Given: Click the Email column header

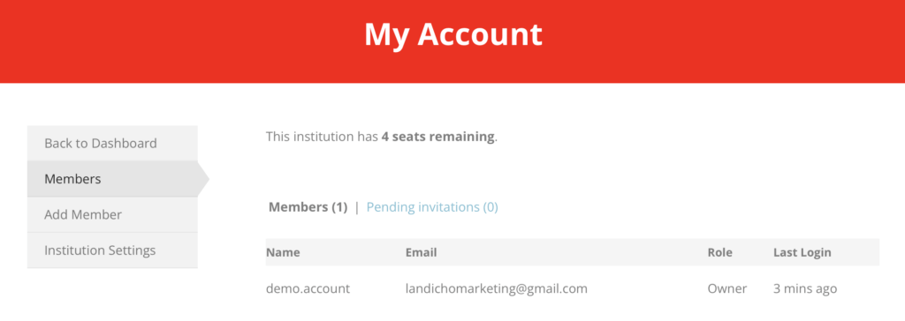Looking at the screenshot, I should tap(421, 252).
